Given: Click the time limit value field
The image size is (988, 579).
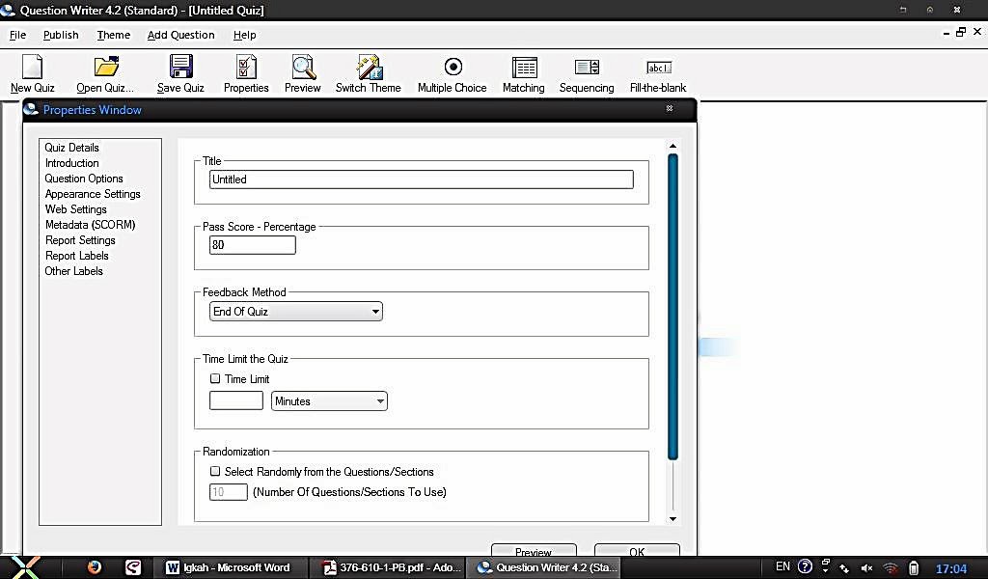Looking at the screenshot, I should [x=236, y=400].
